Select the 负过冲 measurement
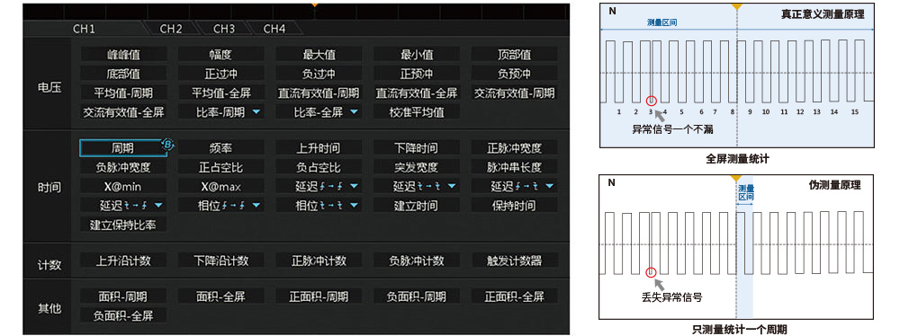This screenshot has height=336, width=900. pos(319,74)
